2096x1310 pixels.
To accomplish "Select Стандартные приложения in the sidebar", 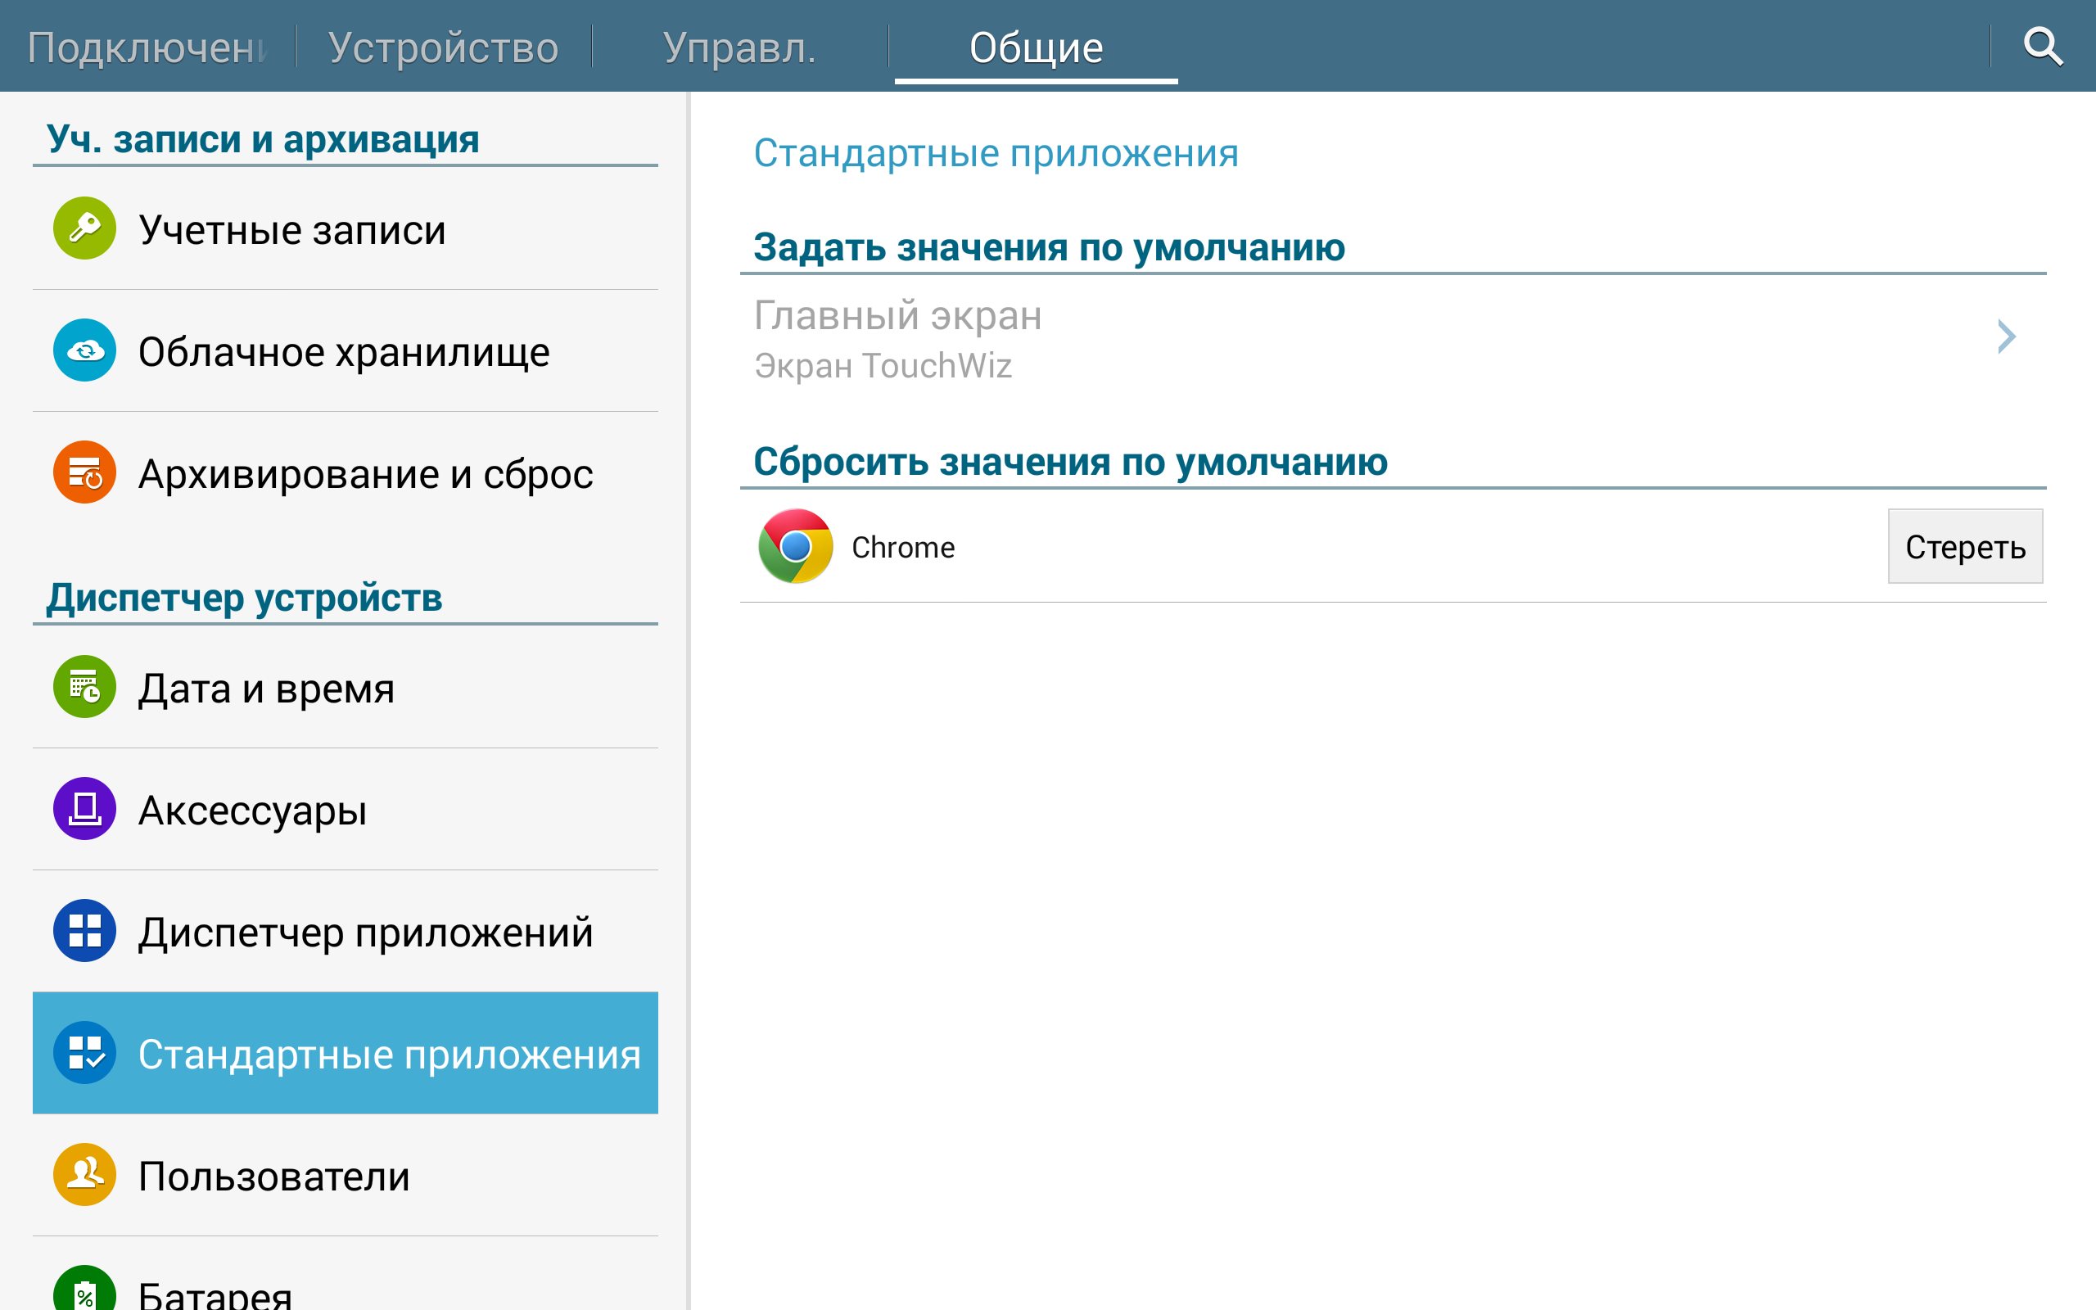I will 346,1054.
